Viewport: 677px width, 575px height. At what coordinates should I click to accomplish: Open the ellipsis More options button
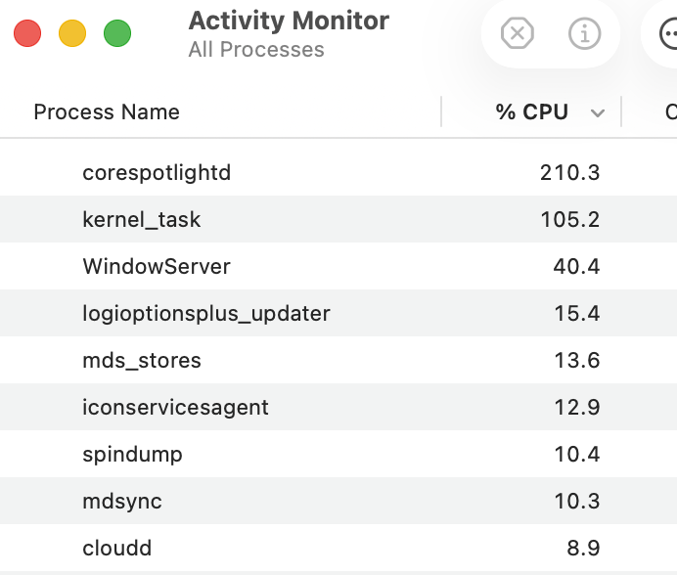coord(668,34)
